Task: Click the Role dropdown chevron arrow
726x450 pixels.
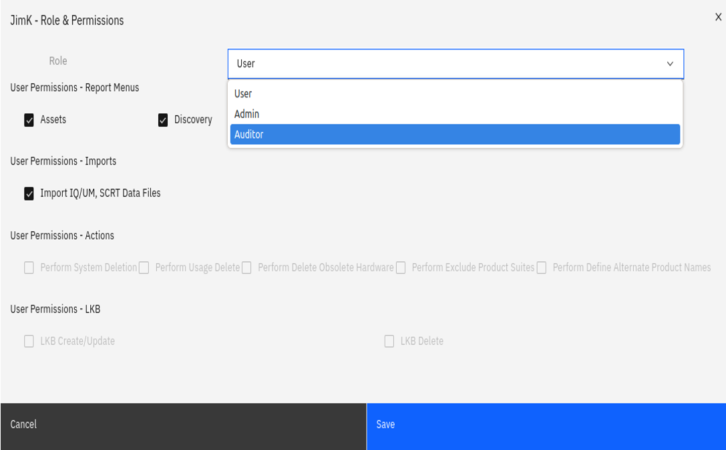Action: 669,64
